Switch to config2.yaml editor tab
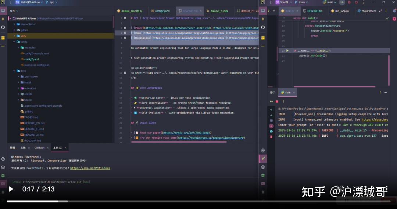Image resolution: width=397 pixels, height=209 pixels. point(161,11)
